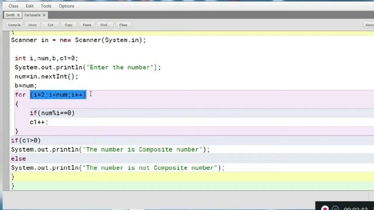The height and width of the screenshot is (210, 374).
Task: Open the Tools menu
Action: [46, 6]
